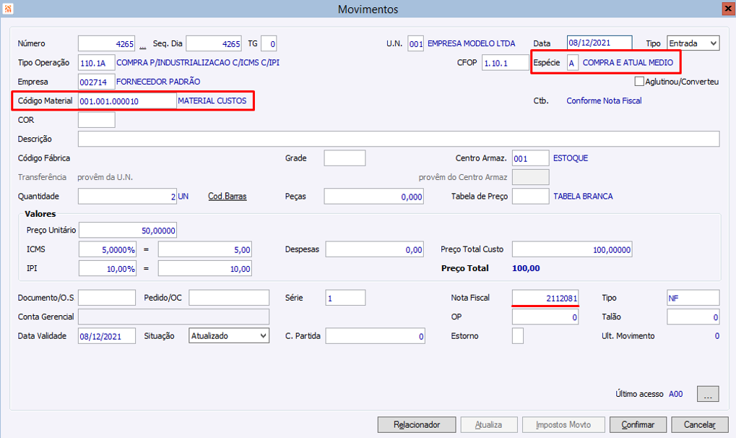
Task: Click the Relacionador button
Action: pos(417,424)
